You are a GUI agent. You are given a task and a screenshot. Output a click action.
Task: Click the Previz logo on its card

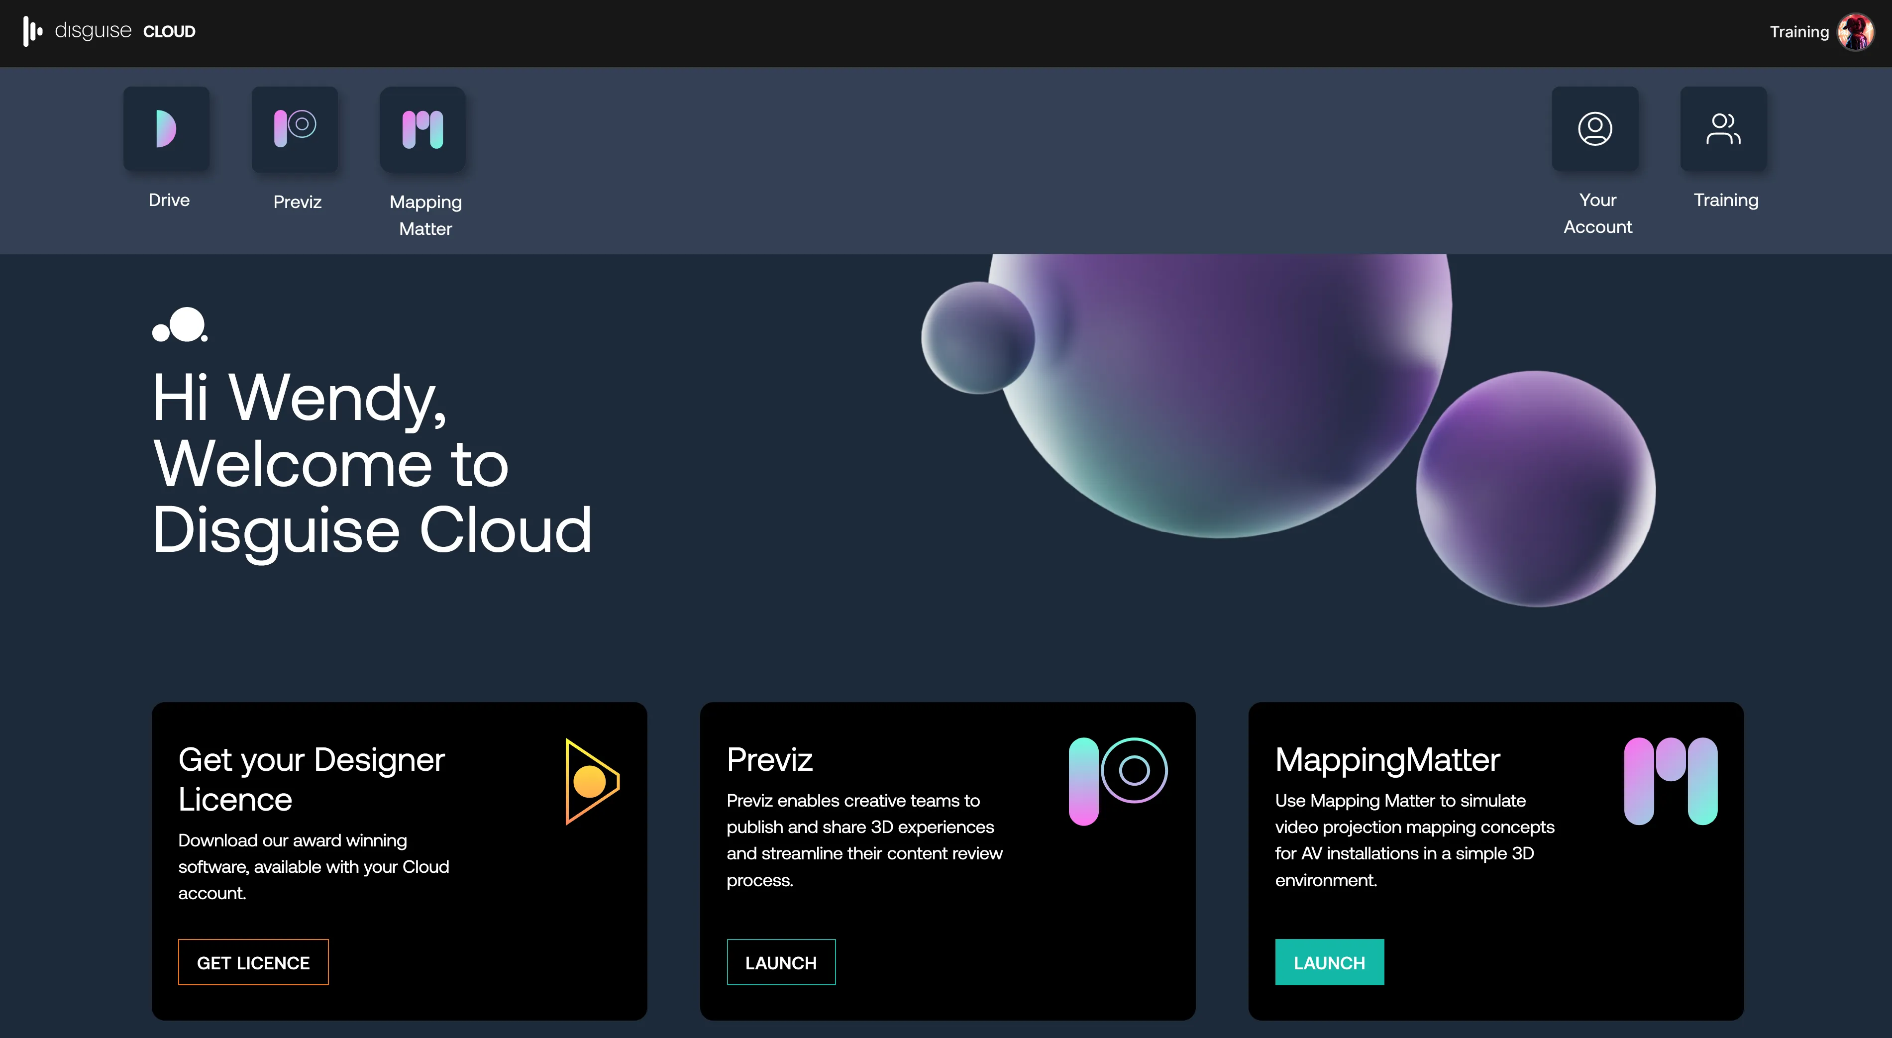[1117, 771]
